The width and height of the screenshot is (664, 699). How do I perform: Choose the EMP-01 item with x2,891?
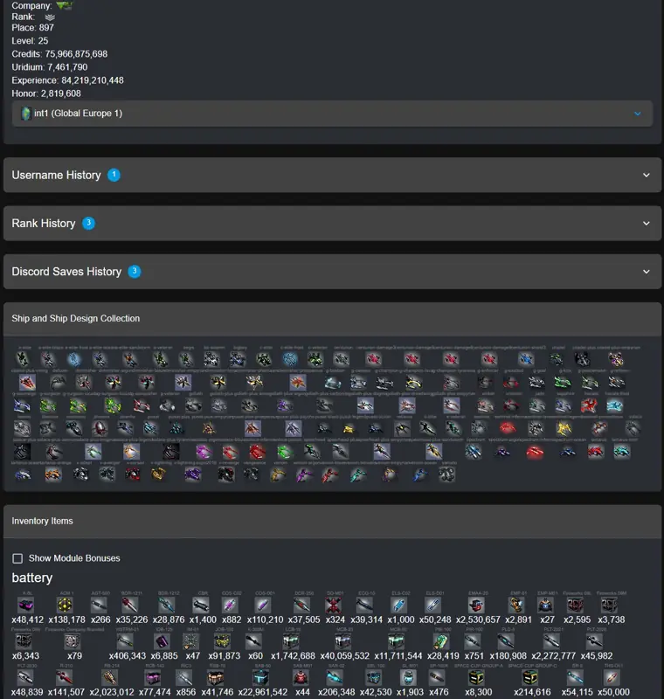[516, 605]
